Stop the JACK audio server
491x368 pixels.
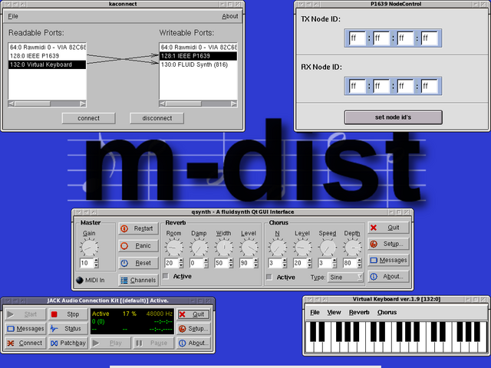(x=67, y=314)
